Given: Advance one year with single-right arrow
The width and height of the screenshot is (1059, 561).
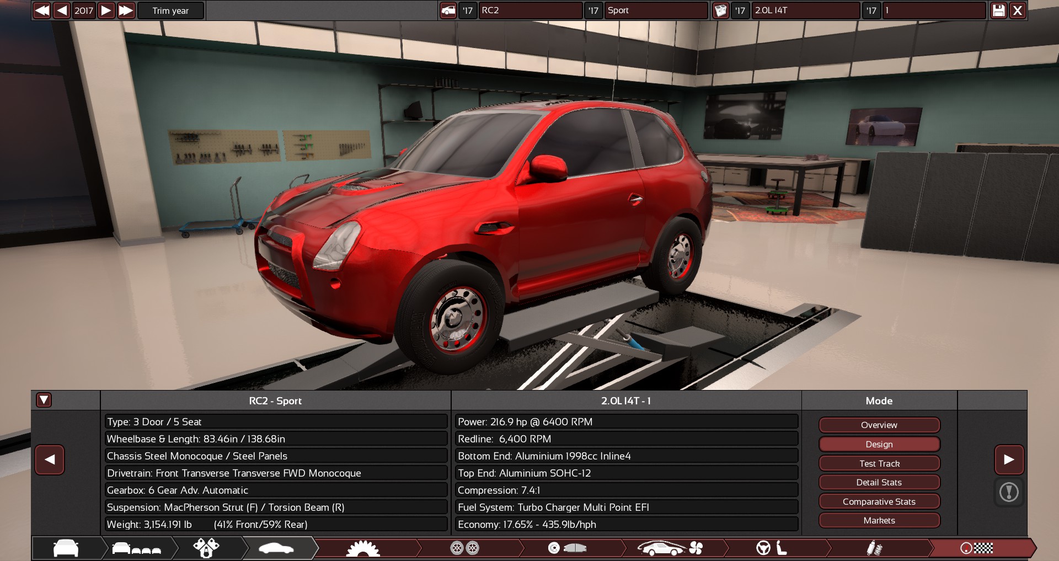Looking at the screenshot, I should 106,10.
